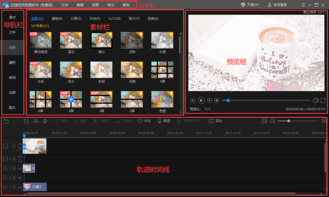Screen dimensions: 329x197
Task: Open the 视图 menu
Action: click(x=95, y=5)
